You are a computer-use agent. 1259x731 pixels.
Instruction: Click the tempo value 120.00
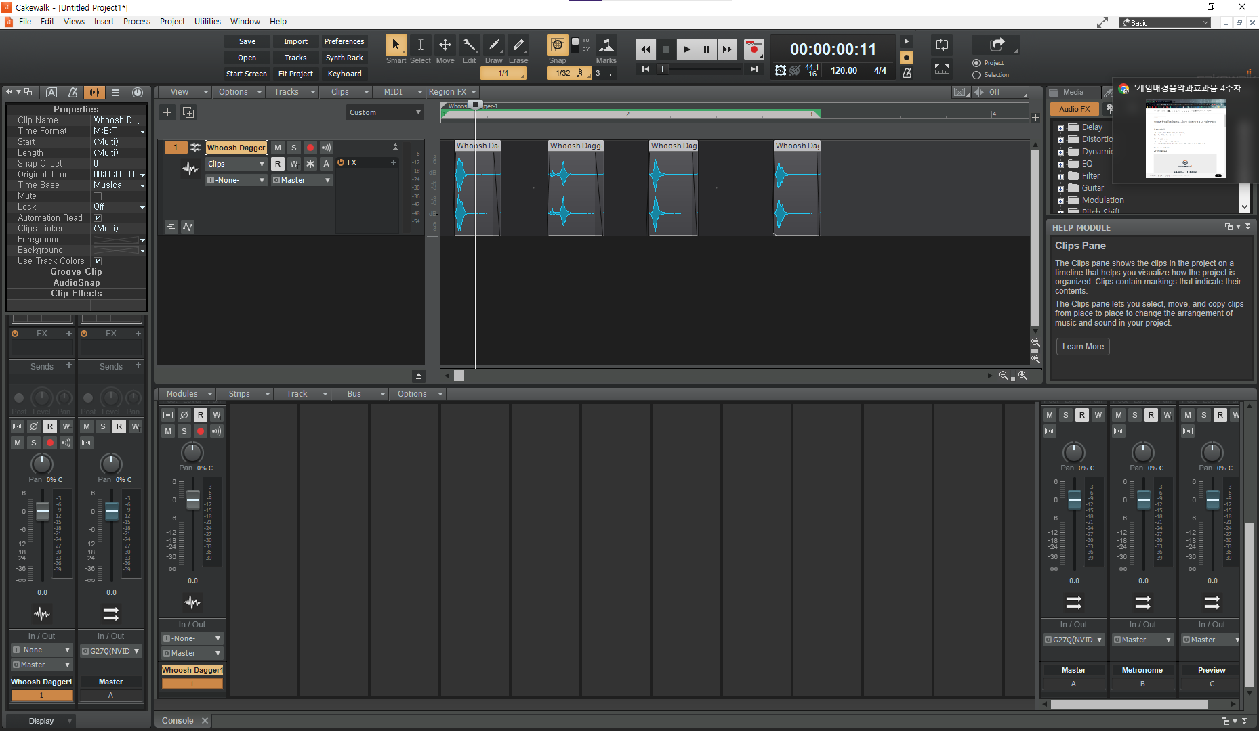(x=844, y=70)
